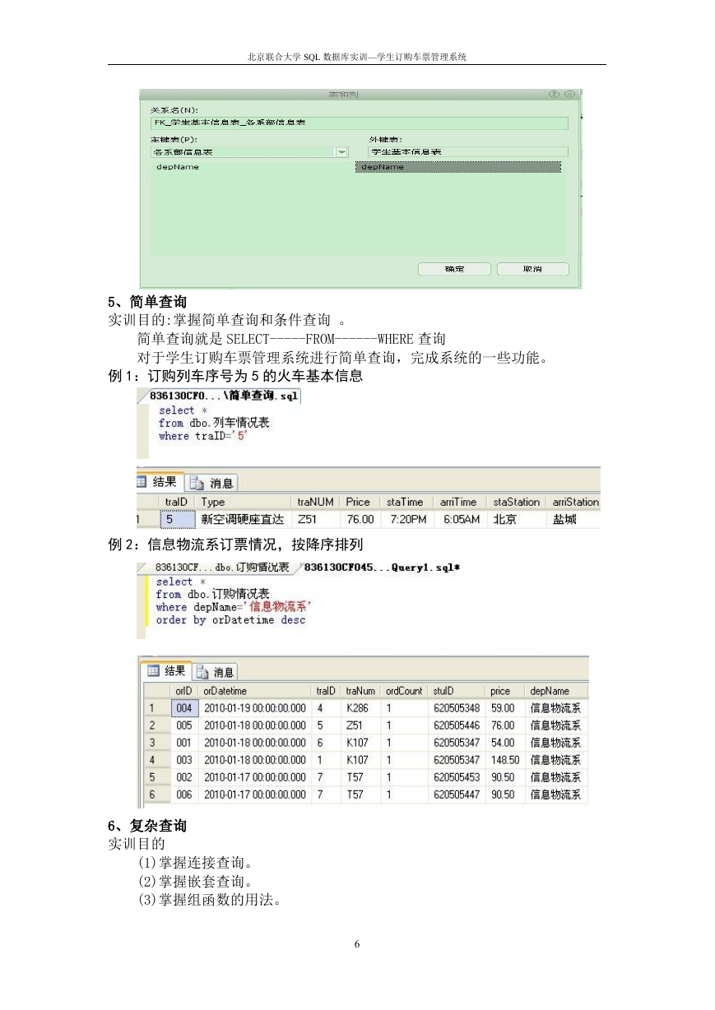Select the 2010-01-19 00:00:00.000 datetime cell
This screenshot has height=1010, width=715.
(x=256, y=708)
